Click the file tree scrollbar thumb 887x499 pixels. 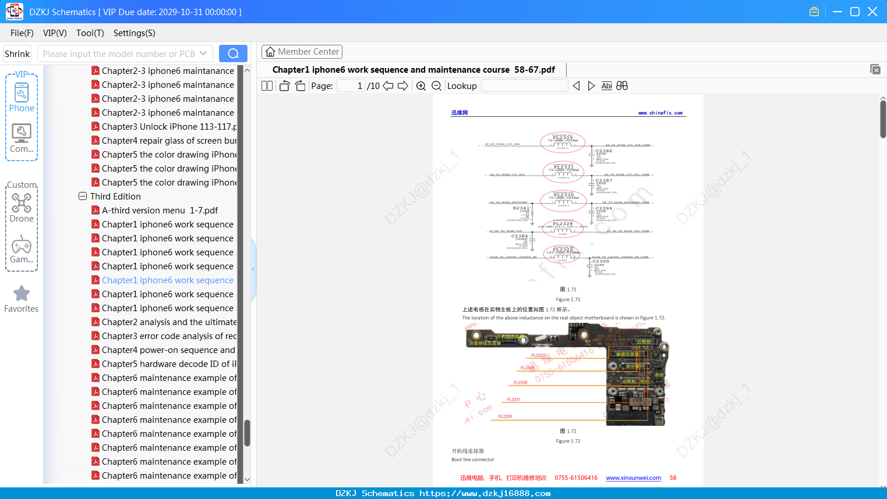pyautogui.click(x=247, y=433)
